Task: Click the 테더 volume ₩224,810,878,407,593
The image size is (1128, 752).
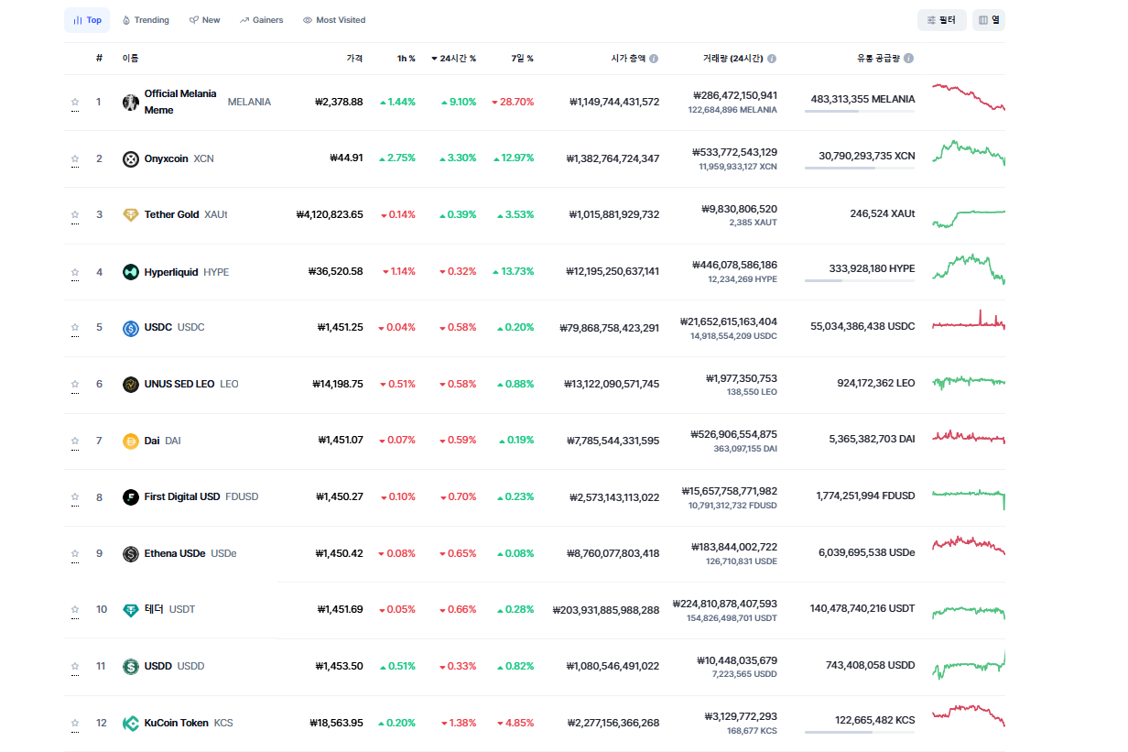Action: pos(724,604)
